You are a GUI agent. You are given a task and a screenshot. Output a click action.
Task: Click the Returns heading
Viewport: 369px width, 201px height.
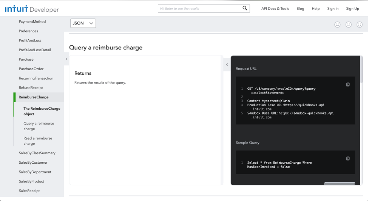point(83,73)
